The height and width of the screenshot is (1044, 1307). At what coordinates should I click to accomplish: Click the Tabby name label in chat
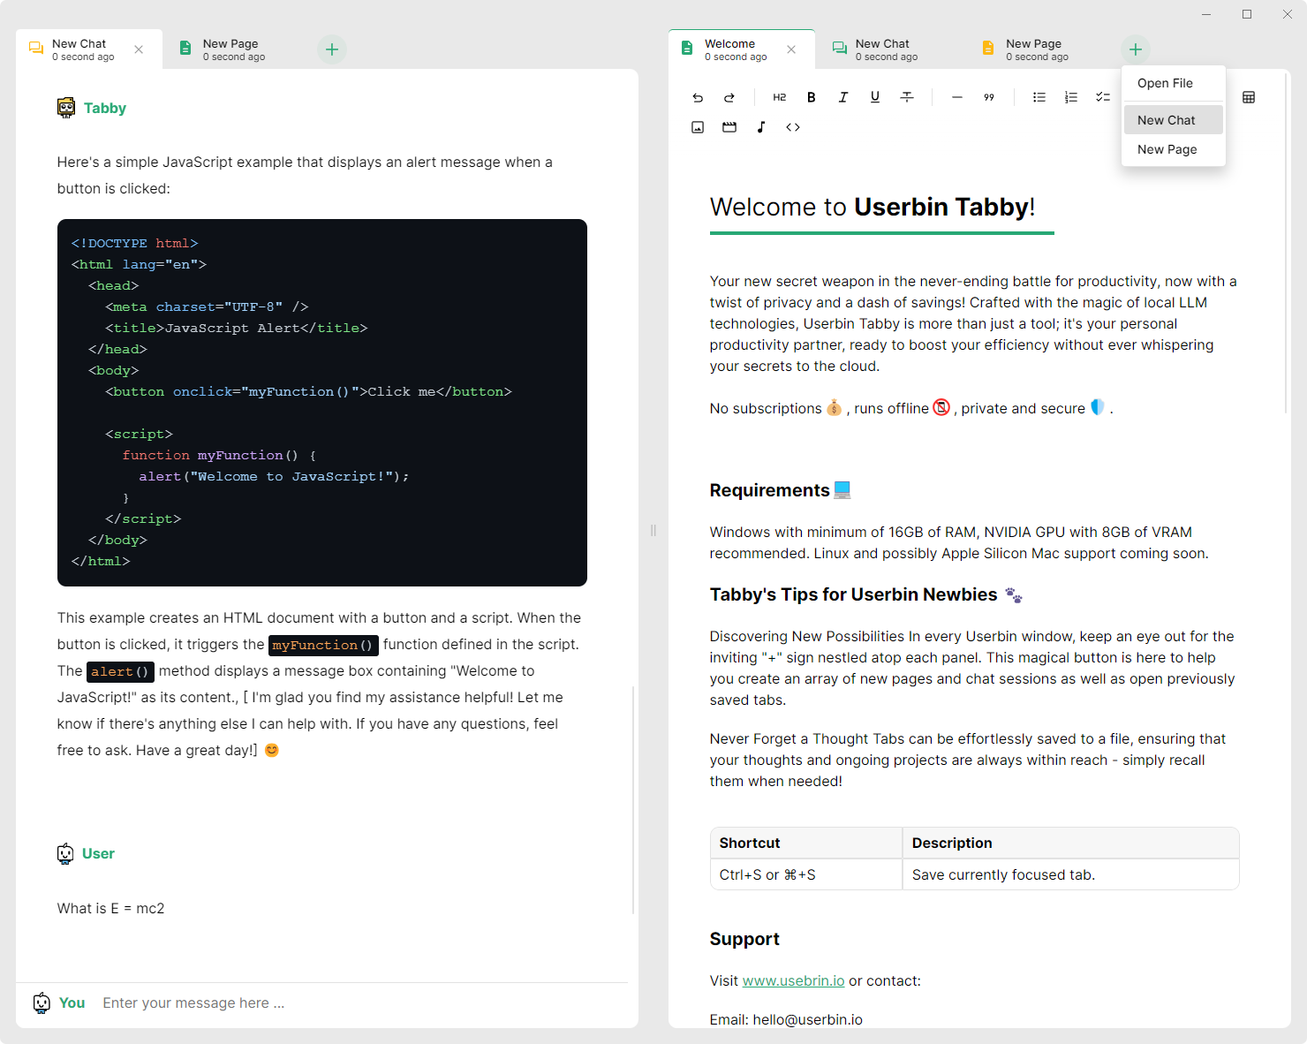click(x=105, y=108)
